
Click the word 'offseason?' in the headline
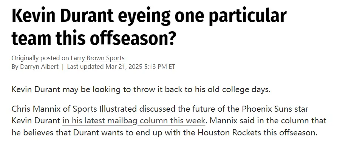(x=132, y=38)
